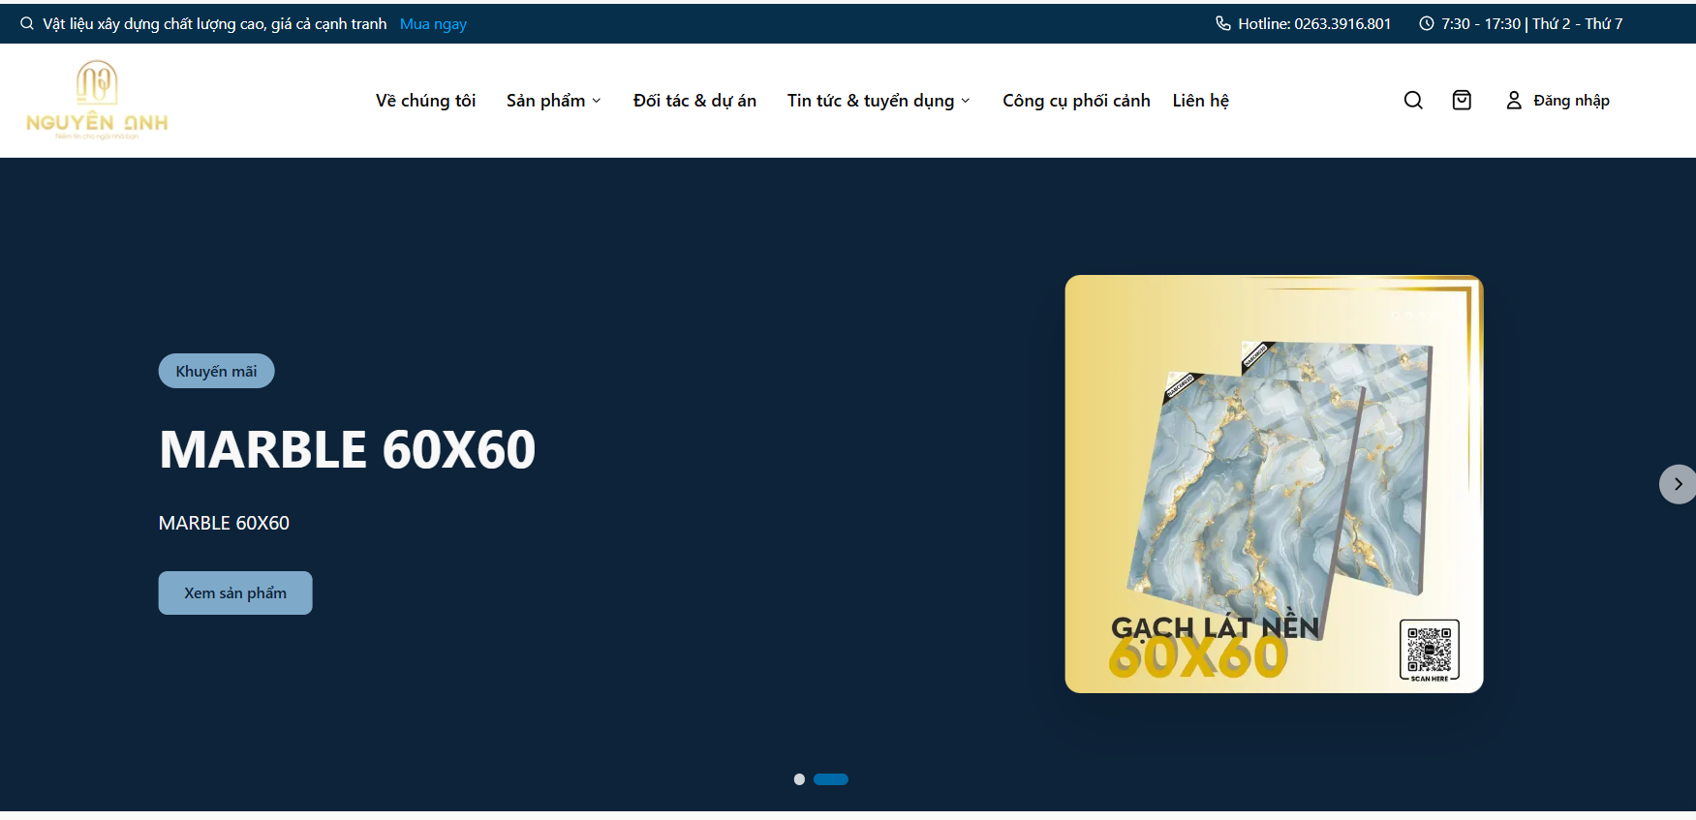The height and width of the screenshot is (820, 1696).
Task: Click the clock icon beside opening hours
Action: pyautogui.click(x=1426, y=23)
